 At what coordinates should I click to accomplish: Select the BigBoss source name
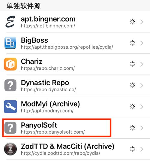[34, 40]
